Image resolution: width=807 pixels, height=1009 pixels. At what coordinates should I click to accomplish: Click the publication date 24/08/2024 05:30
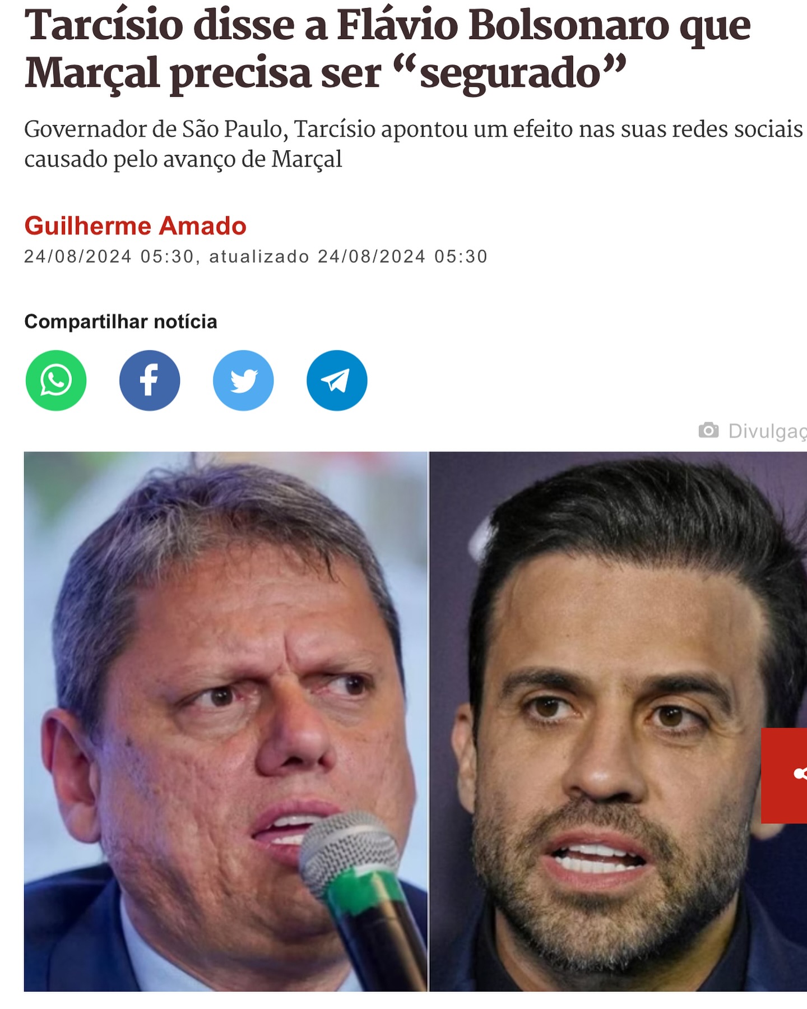click(x=109, y=257)
